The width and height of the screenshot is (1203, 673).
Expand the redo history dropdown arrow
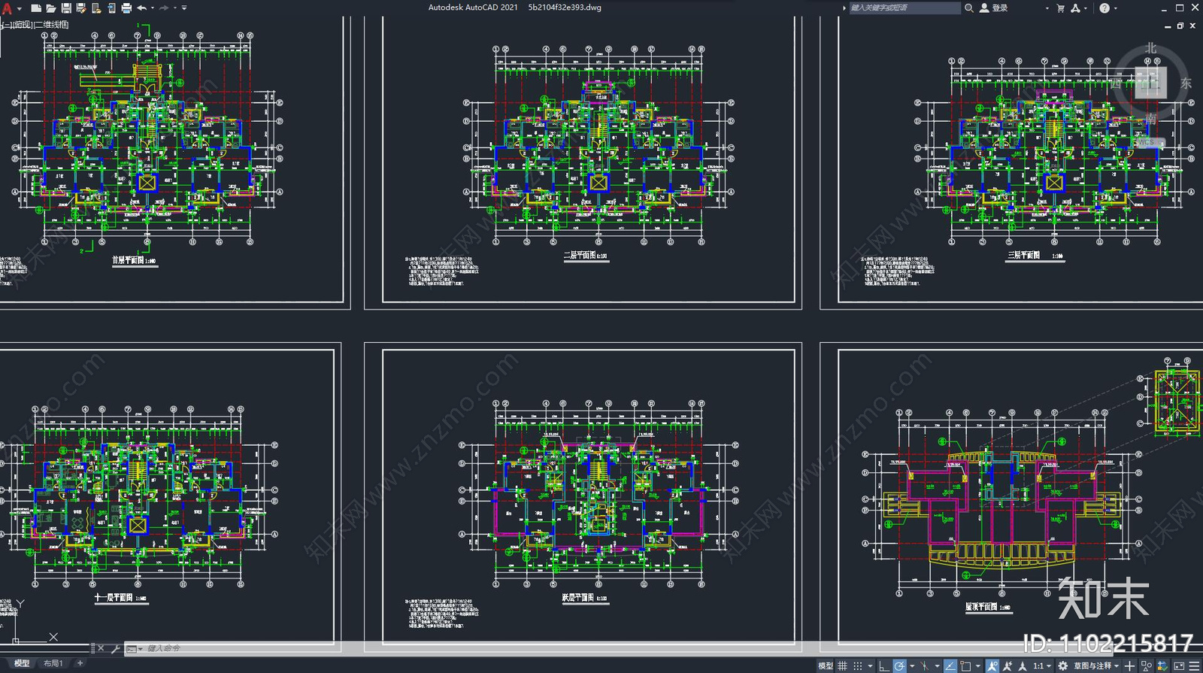[x=174, y=8]
